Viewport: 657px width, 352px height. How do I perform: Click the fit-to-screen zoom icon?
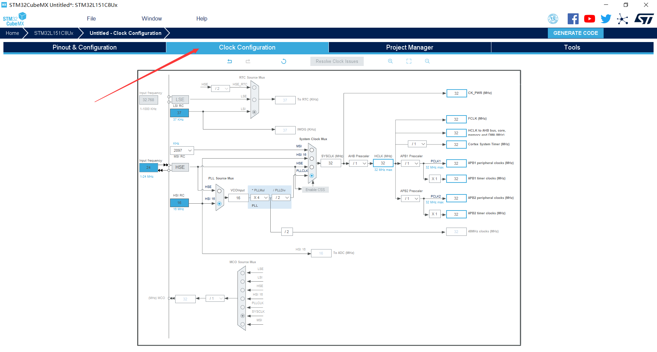click(x=409, y=61)
